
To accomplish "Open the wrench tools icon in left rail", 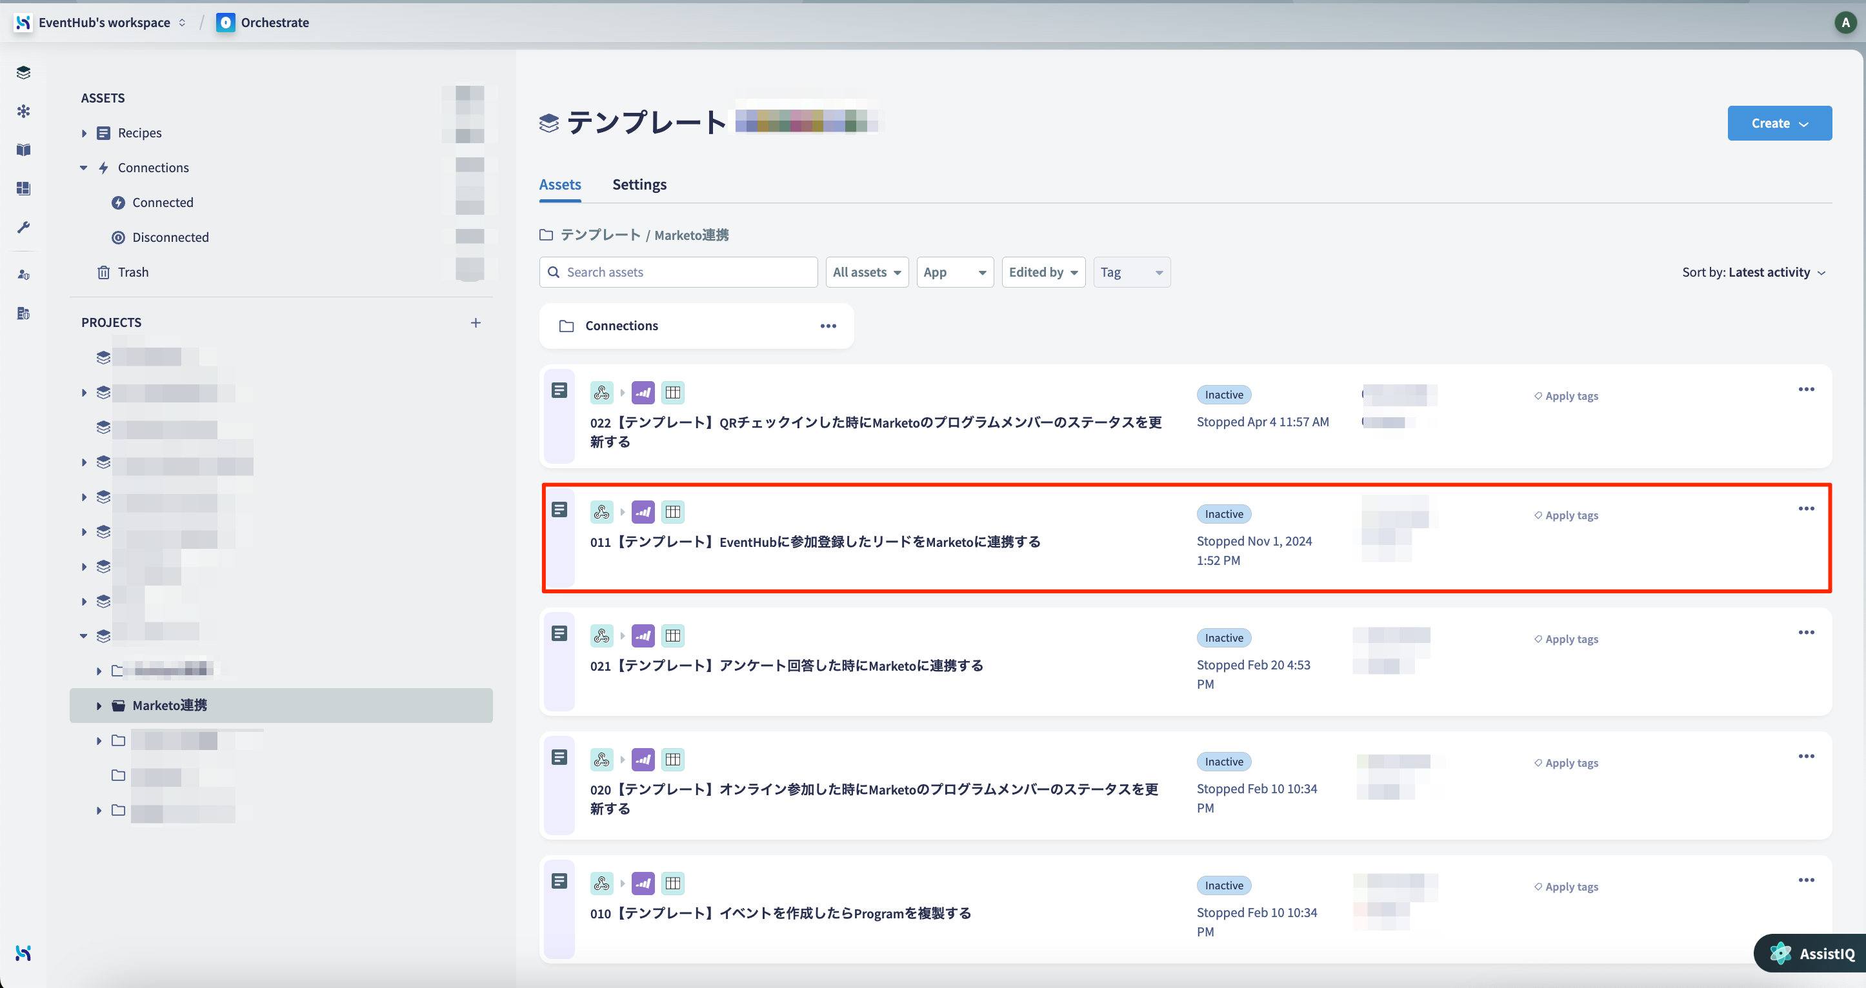I will [x=23, y=227].
